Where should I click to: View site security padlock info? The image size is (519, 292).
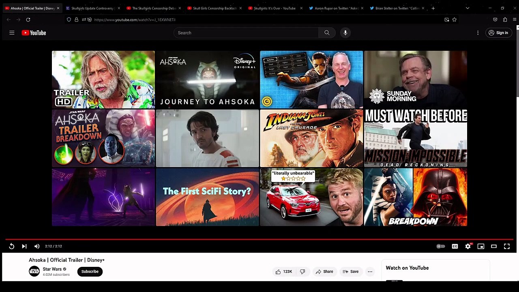pyautogui.click(x=76, y=19)
